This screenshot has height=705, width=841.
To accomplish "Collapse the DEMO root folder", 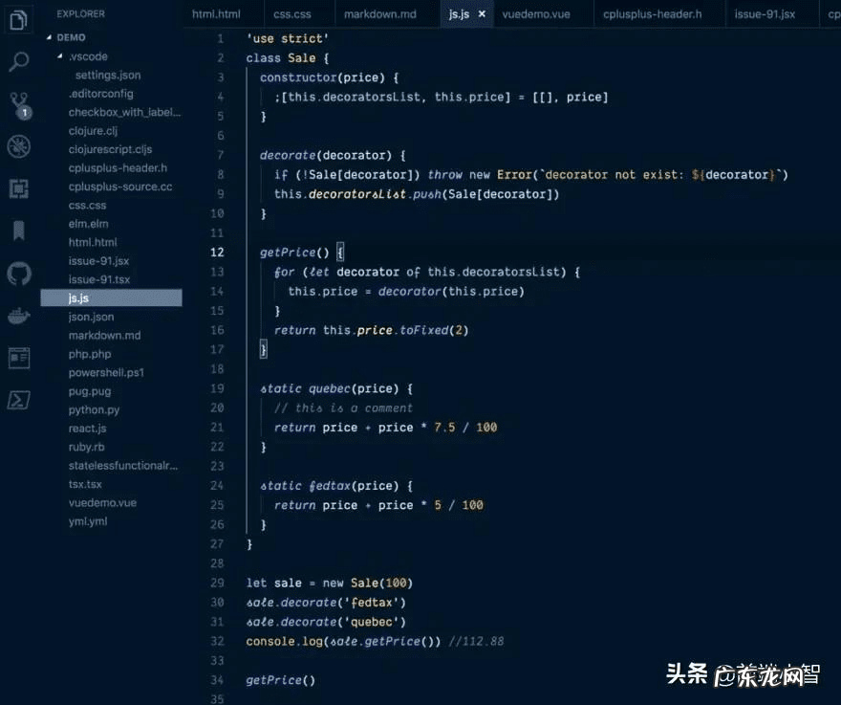I will tap(49, 37).
